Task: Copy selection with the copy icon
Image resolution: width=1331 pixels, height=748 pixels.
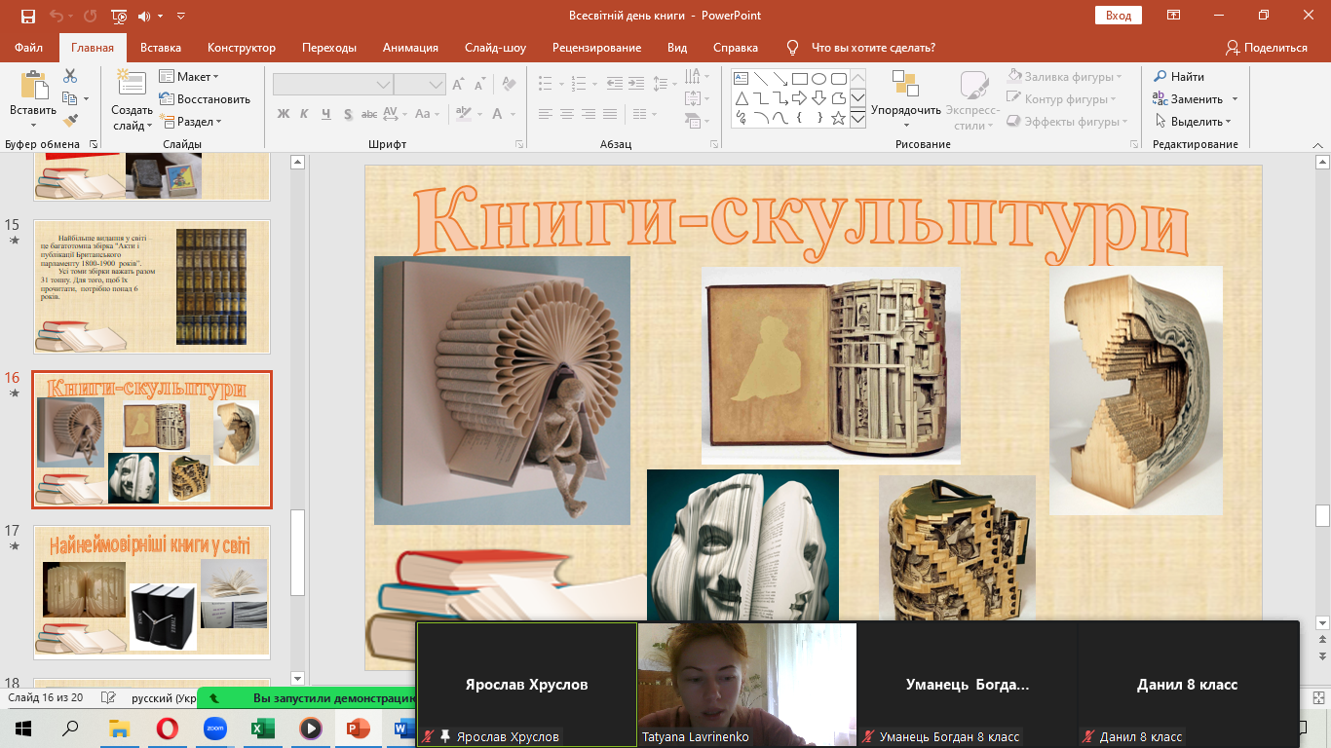Action: point(69,98)
